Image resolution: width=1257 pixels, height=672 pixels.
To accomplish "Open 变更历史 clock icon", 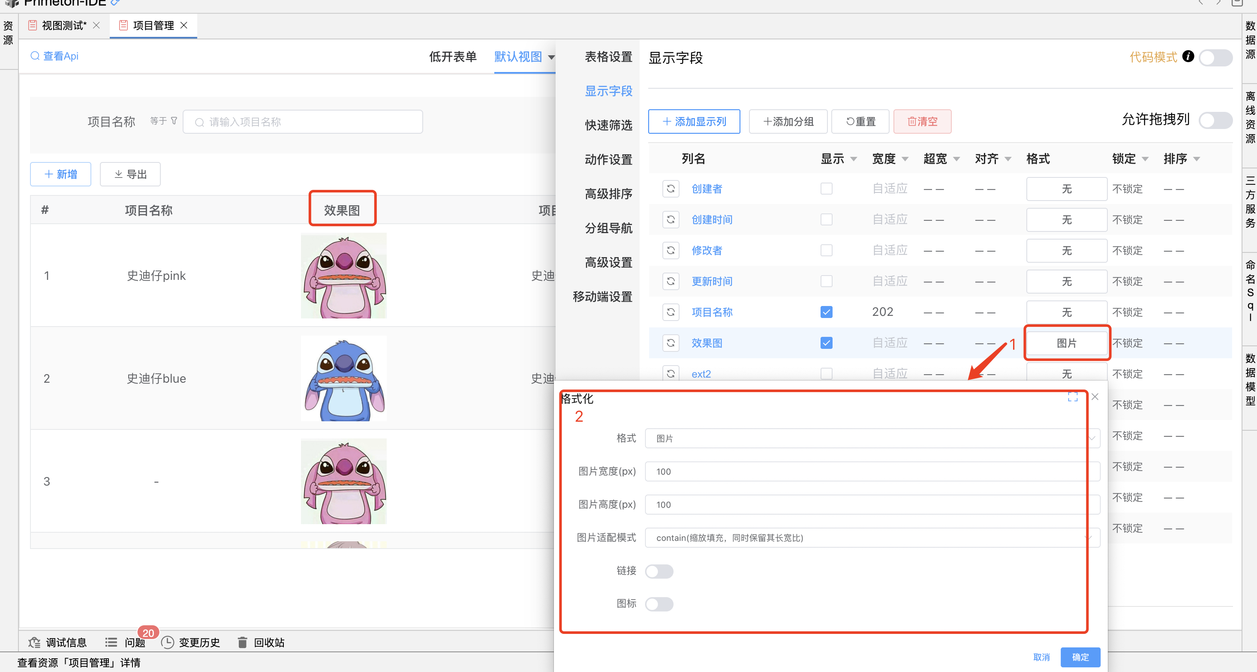I will [x=167, y=642].
